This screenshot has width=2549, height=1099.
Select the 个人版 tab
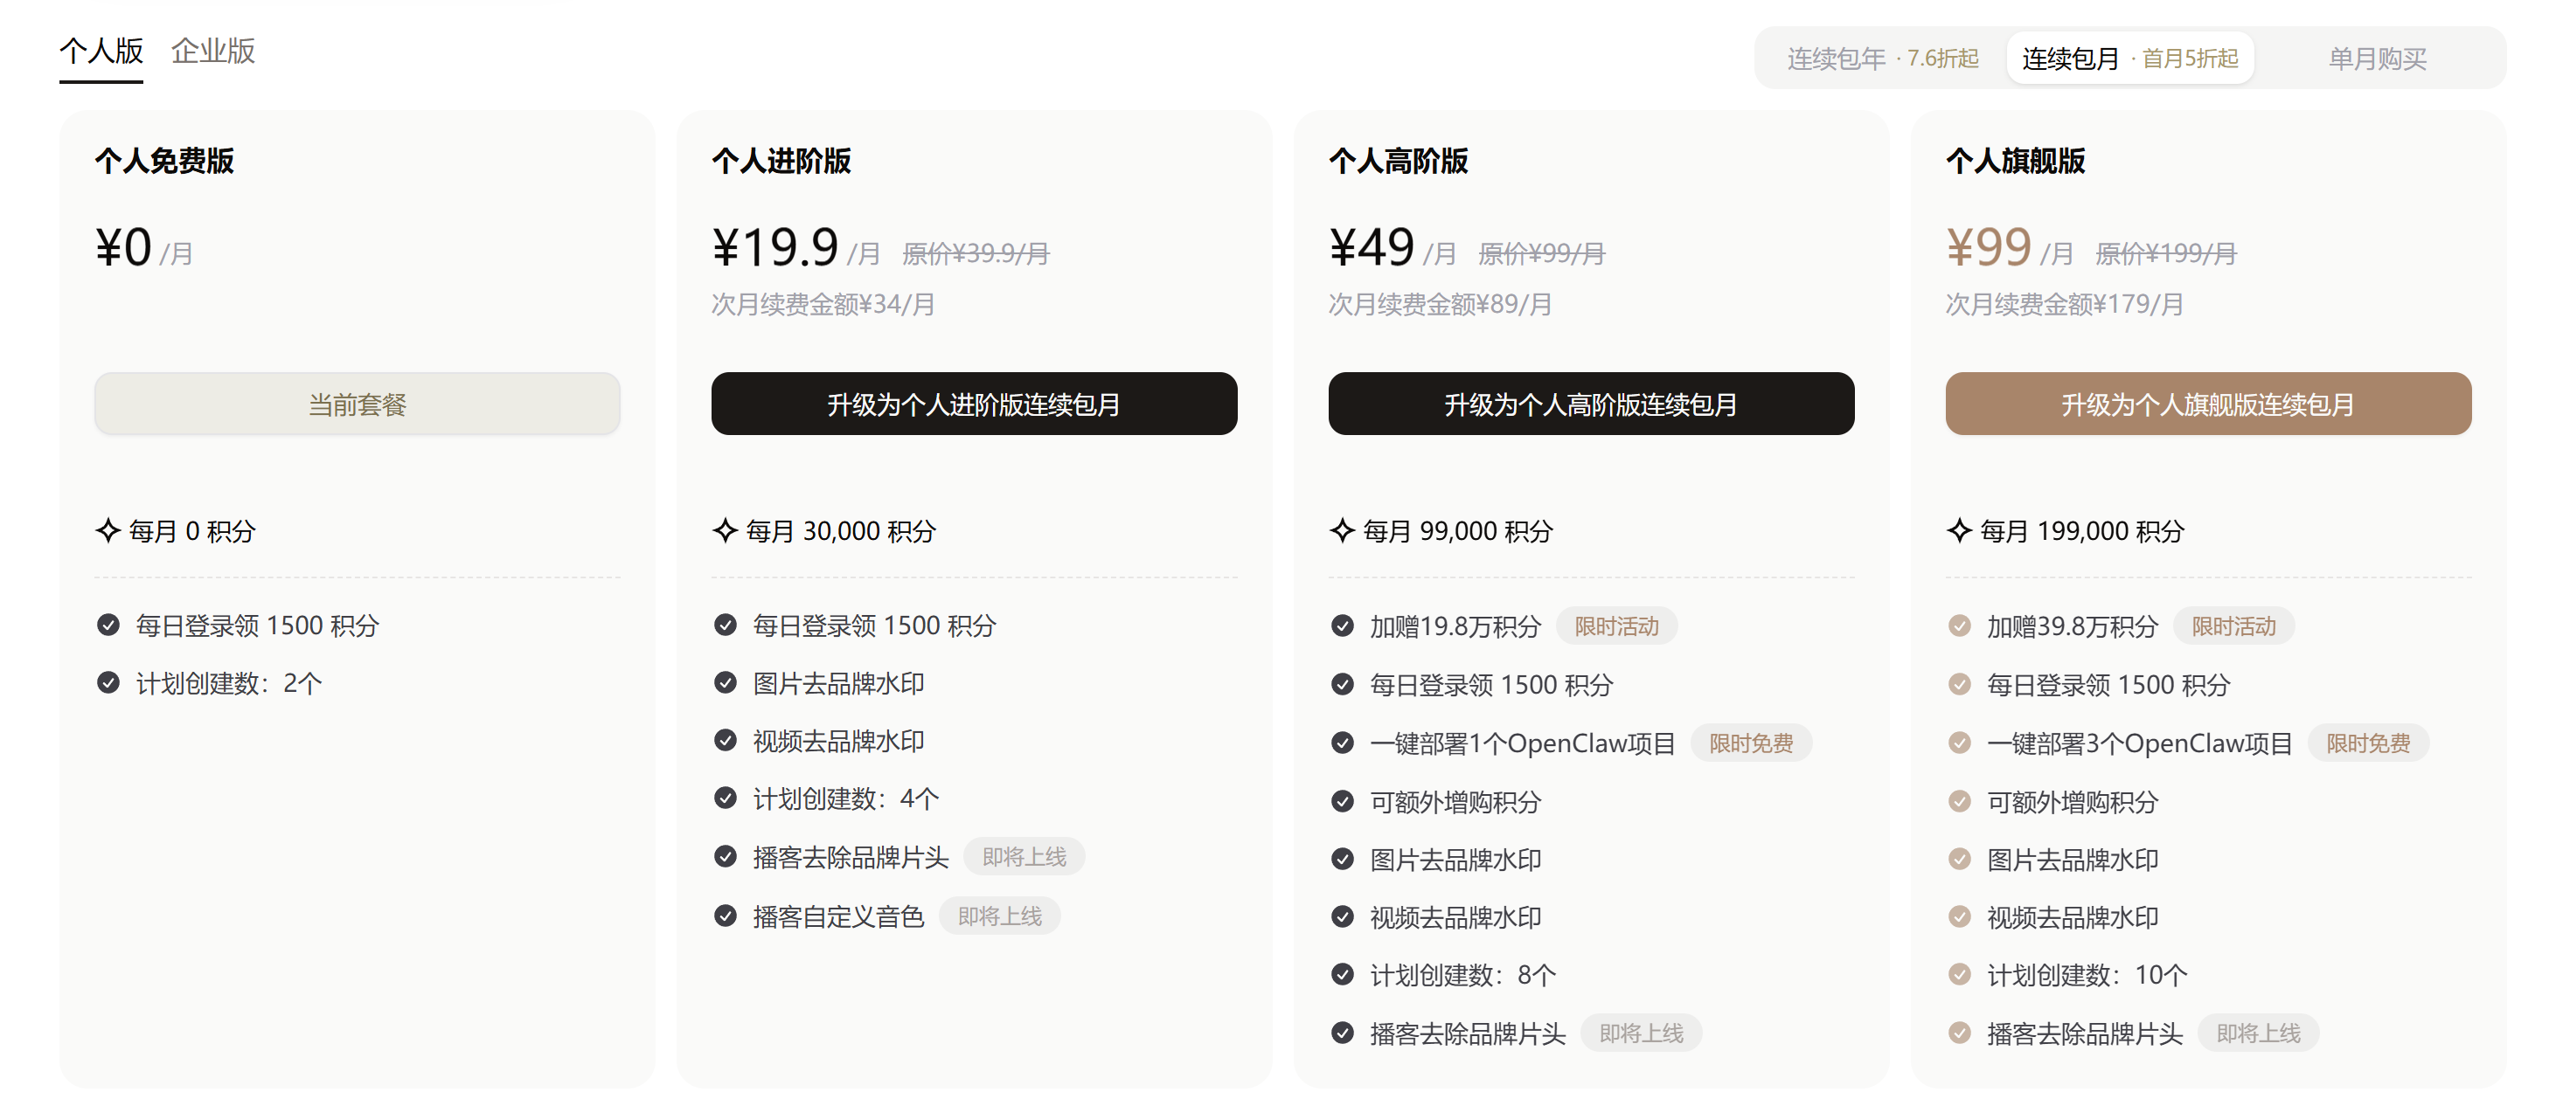coord(101,52)
